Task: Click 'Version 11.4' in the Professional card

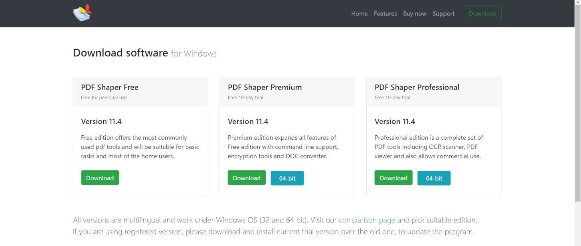Action: pos(395,121)
